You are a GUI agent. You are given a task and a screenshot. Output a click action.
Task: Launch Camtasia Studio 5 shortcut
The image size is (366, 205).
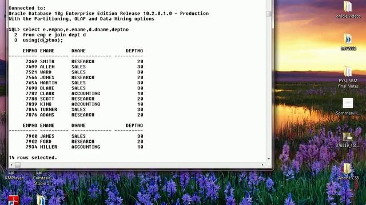(42, 178)
